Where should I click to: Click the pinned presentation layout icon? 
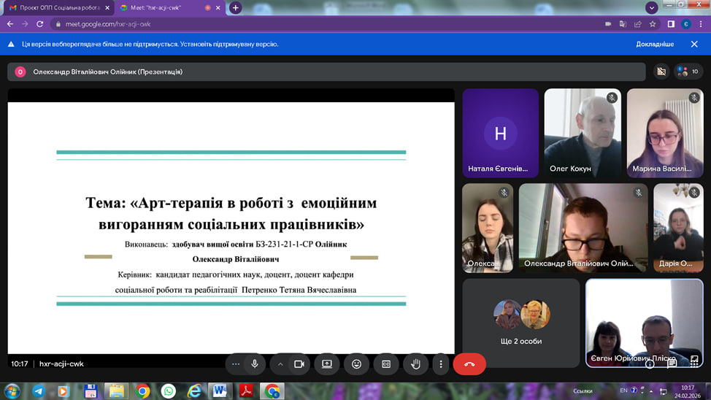pos(661,72)
